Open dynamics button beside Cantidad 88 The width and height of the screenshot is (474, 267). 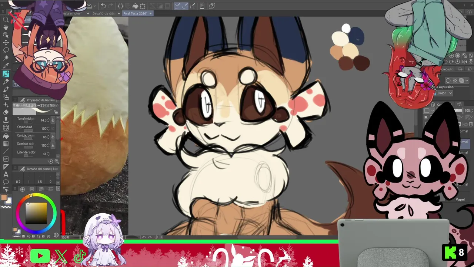pyautogui.click(x=53, y=137)
